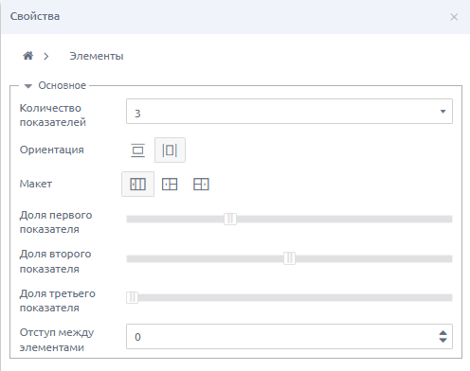Choose three-column layout icon
The height and width of the screenshot is (371, 470).
point(138,185)
